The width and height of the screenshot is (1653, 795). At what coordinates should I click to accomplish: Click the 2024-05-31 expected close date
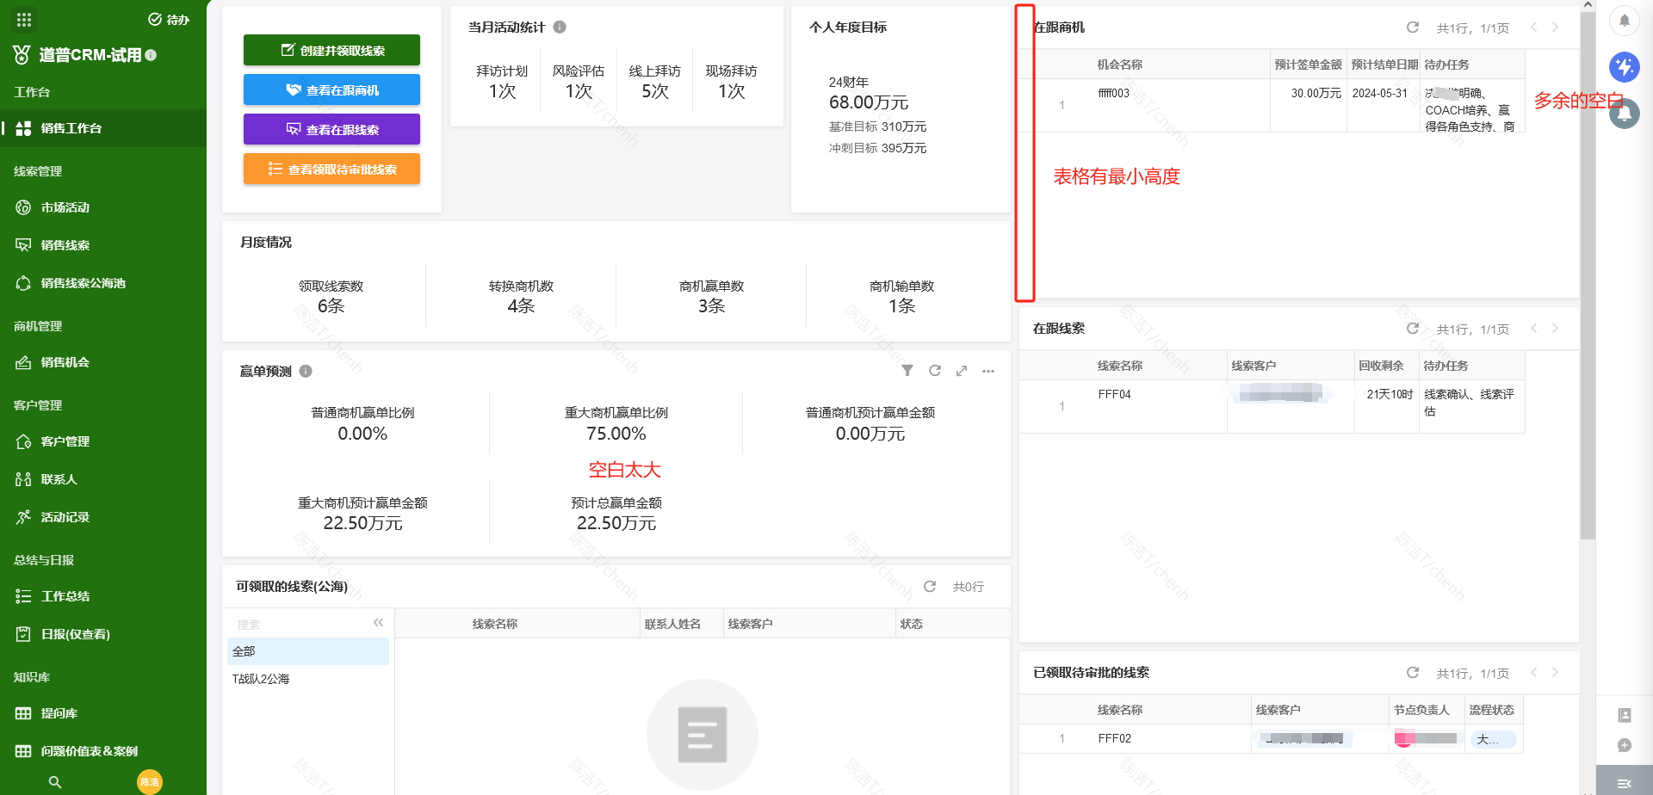[1379, 93]
